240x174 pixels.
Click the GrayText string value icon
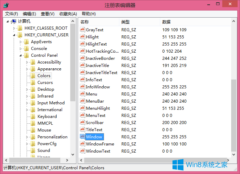click(x=82, y=30)
